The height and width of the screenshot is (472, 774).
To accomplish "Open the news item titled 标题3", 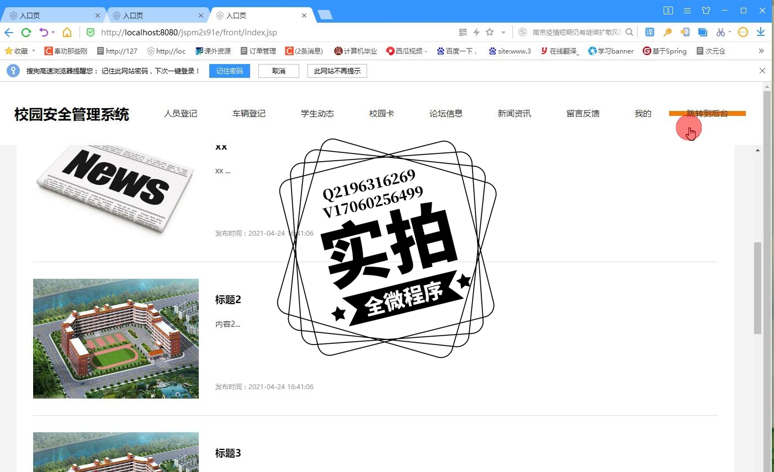I will [x=228, y=453].
